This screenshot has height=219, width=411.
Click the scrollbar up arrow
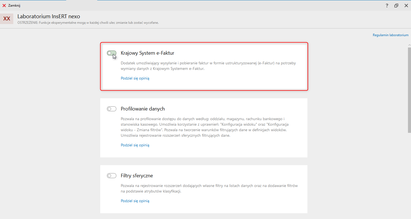coord(409,45)
